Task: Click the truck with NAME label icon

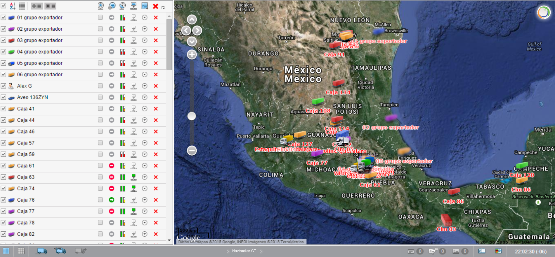Action: point(60,251)
